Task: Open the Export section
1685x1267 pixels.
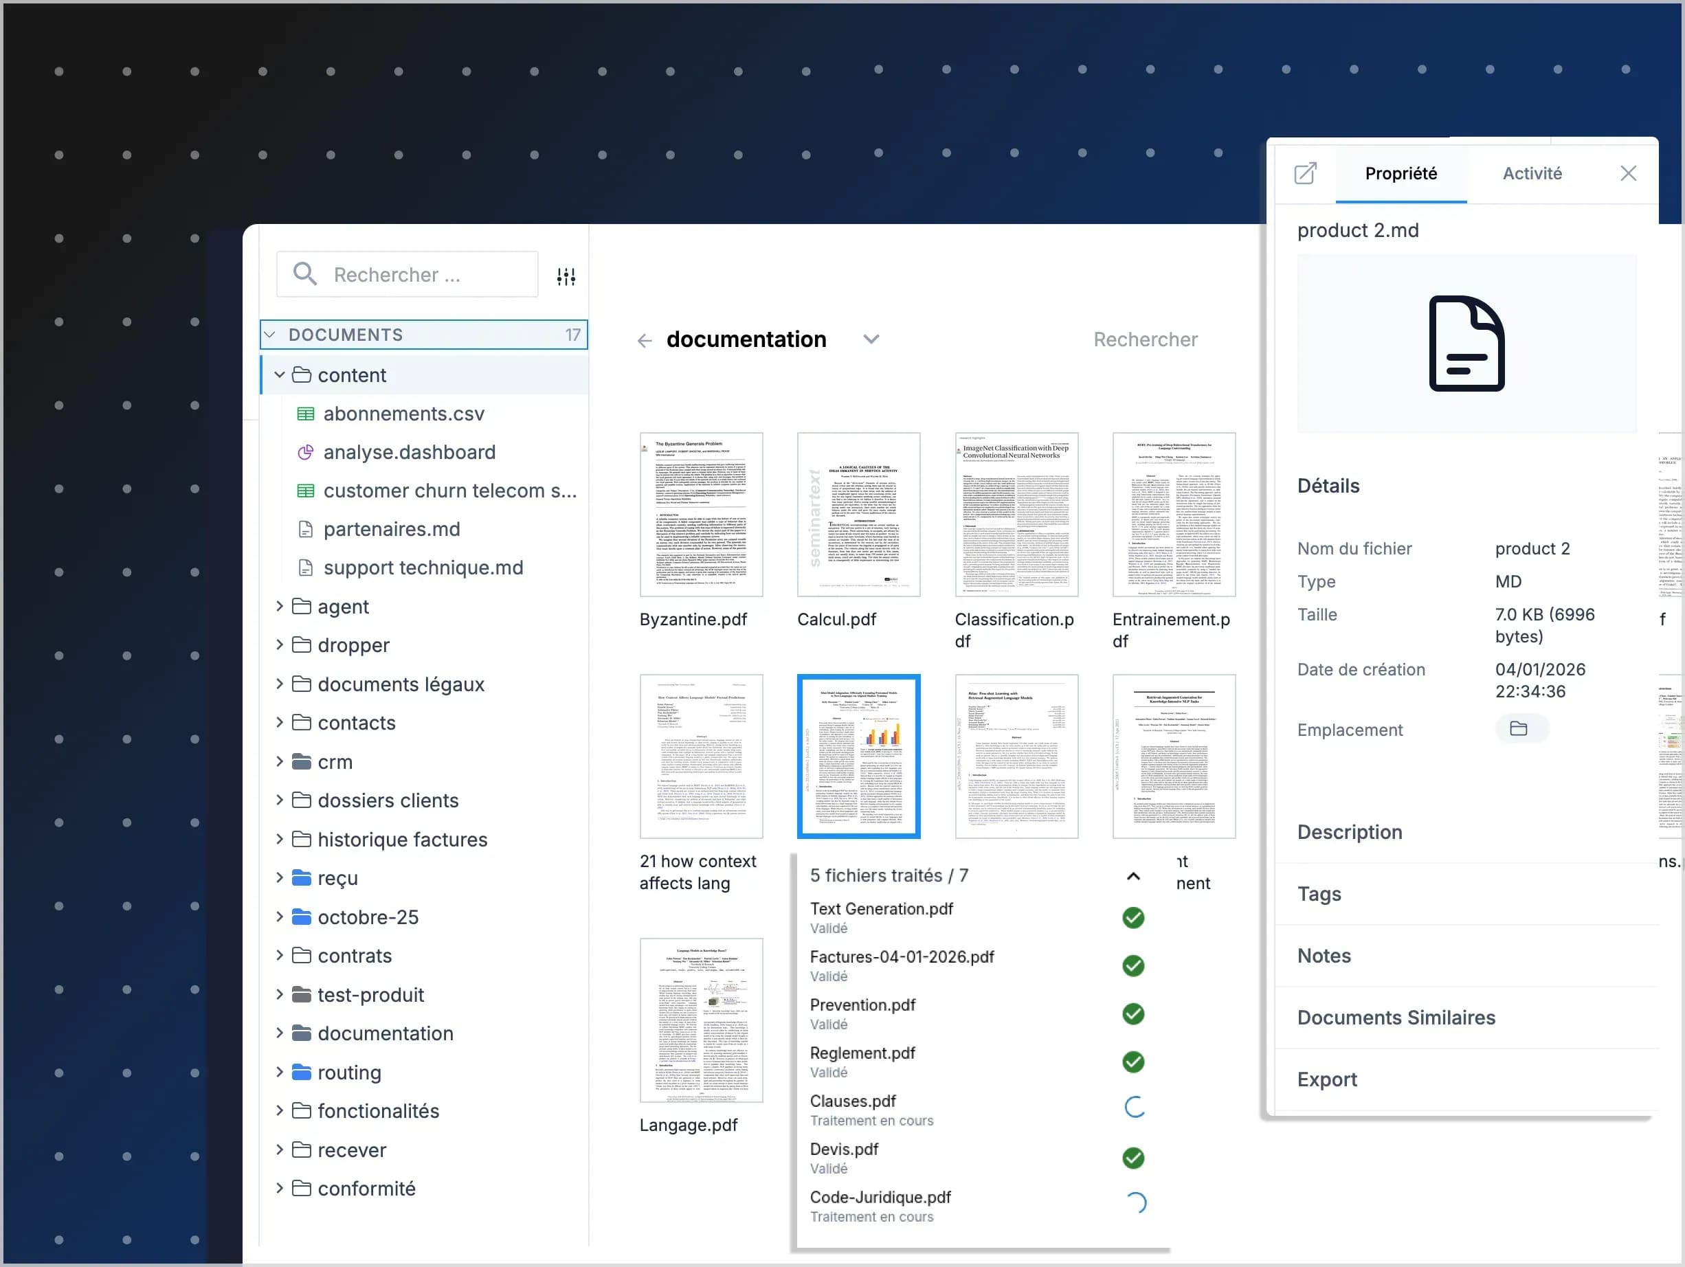Action: pos(1327,1079)
